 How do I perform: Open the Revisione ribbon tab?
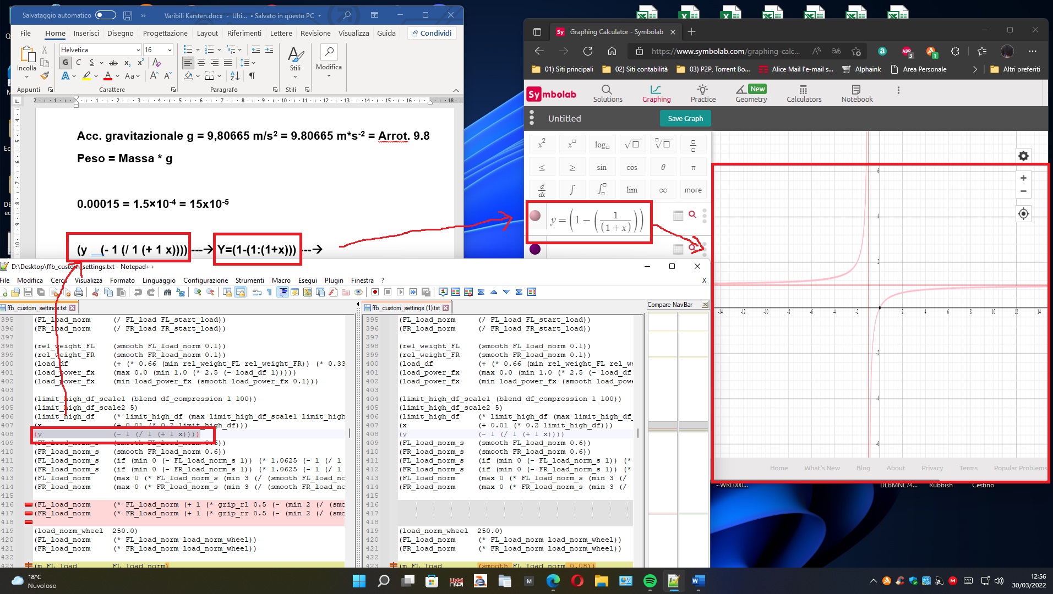click(315, 33)
